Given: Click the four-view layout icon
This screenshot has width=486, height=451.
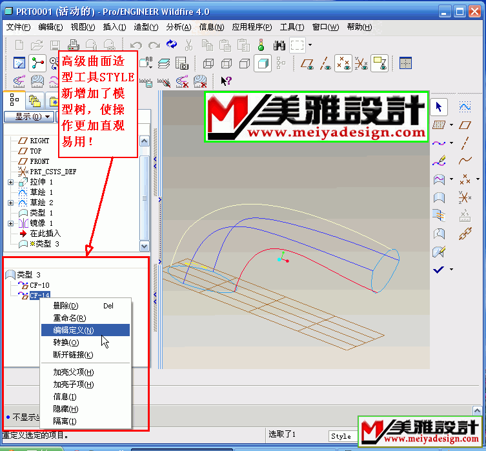Looking at the screenshot, I should [x=405, y=63].
